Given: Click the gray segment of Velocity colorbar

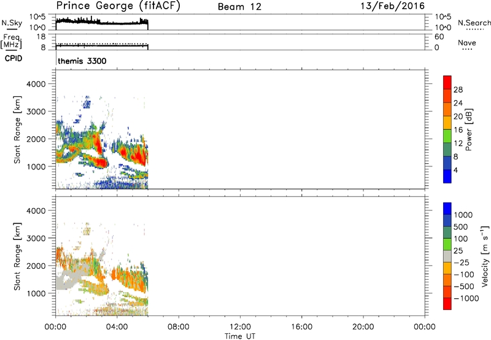Looking at the screenshot, I should click(447, 257).
